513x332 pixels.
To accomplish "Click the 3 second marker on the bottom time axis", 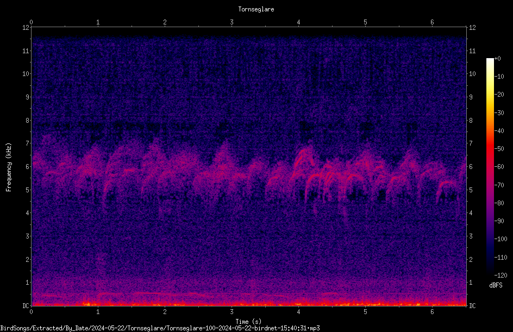I will (232, 312).
